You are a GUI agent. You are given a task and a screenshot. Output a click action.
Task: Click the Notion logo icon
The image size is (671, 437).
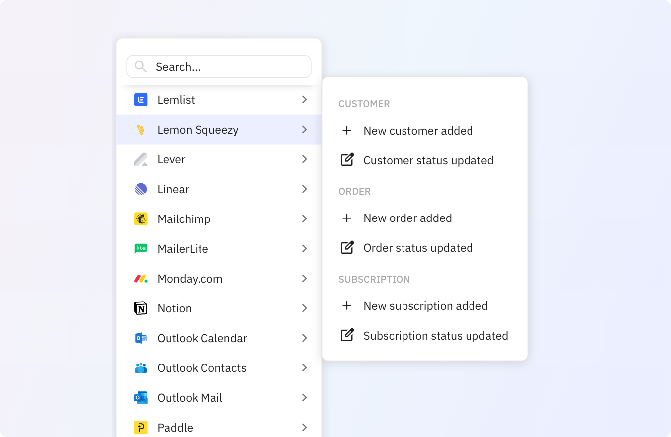tap(141, 308)
